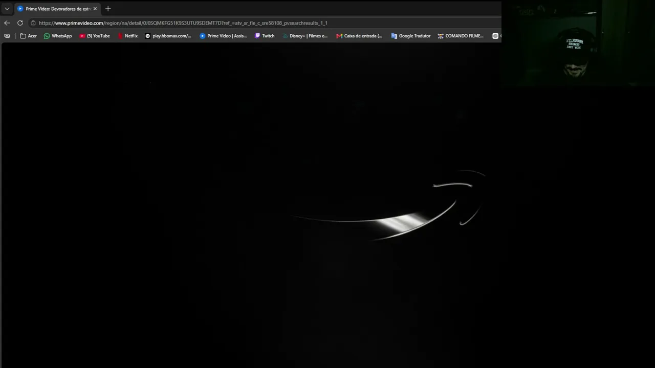The width and height of the screenshot is (655, 368).
Task: Open the Acer bookmarks folder
Action: click(29, 36)
